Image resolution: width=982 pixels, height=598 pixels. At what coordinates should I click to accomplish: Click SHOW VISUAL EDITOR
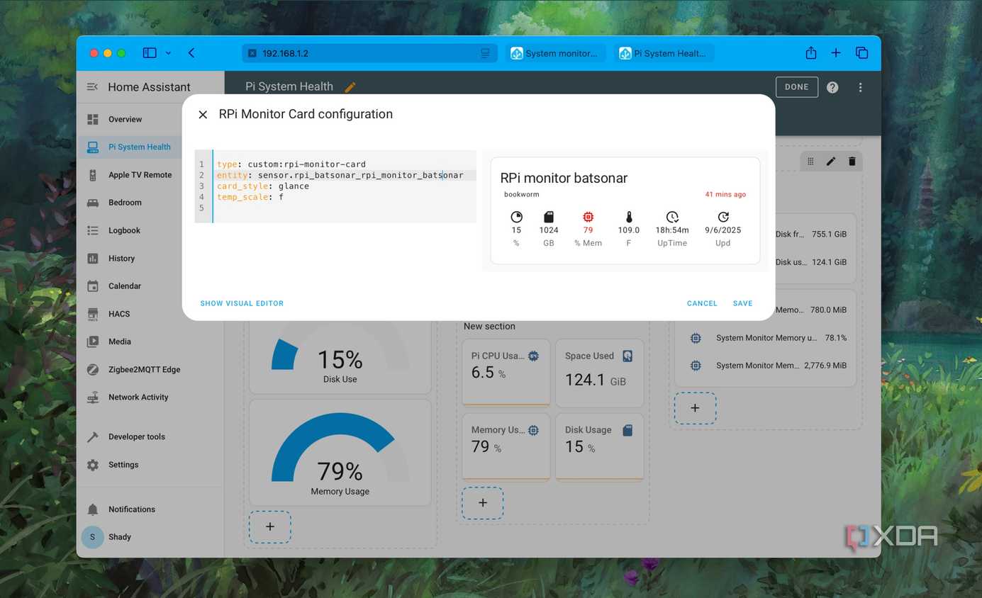point(242,303)
